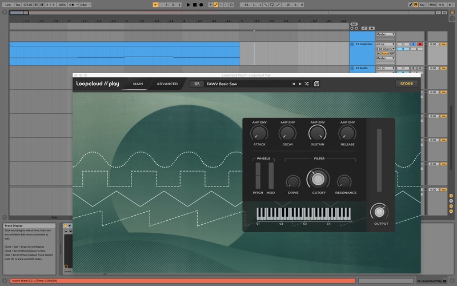Load next preset with right arrow
This screenshot has height=286, width=457.
[x=300, y=84]
